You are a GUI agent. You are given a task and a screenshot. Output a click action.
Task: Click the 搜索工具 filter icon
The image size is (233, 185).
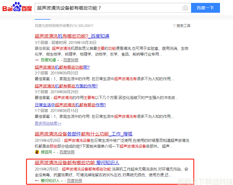click(x=174, y=26)
